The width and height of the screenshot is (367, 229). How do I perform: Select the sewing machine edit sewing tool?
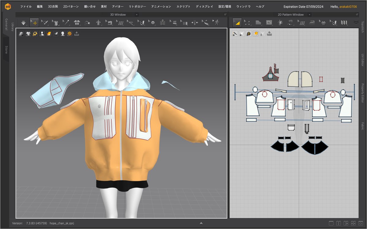tap(109, 23)
